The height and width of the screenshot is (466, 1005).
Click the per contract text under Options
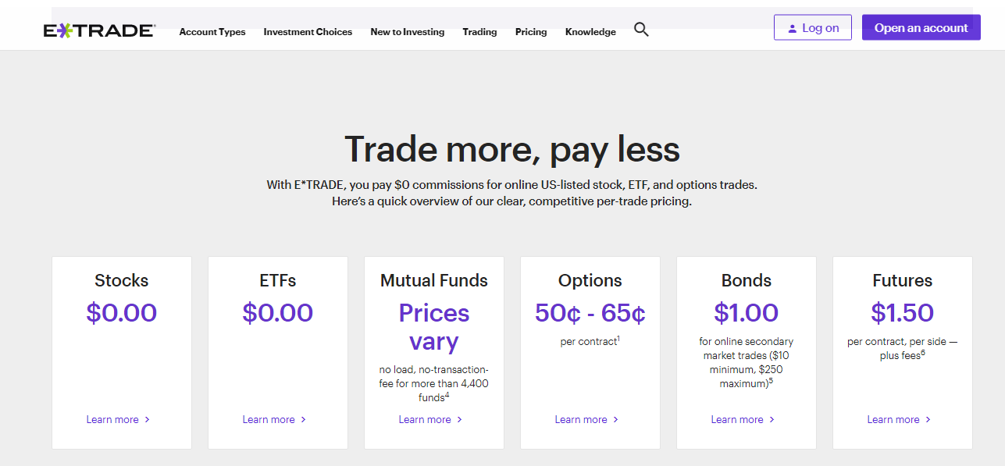tap(590, 341)
